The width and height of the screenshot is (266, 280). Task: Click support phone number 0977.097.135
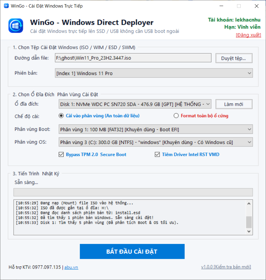[46, 267]
